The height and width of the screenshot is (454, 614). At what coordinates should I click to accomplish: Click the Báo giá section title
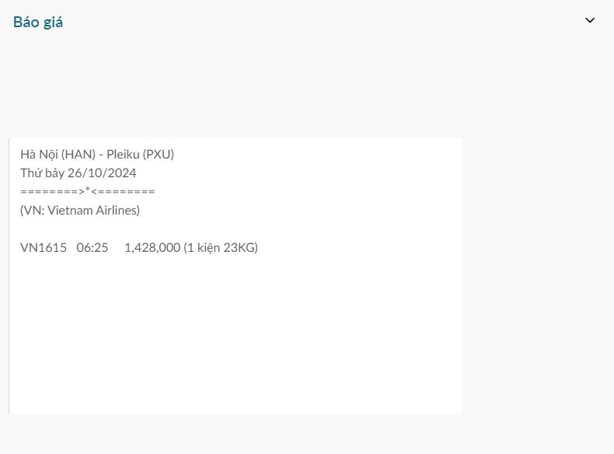38,23
